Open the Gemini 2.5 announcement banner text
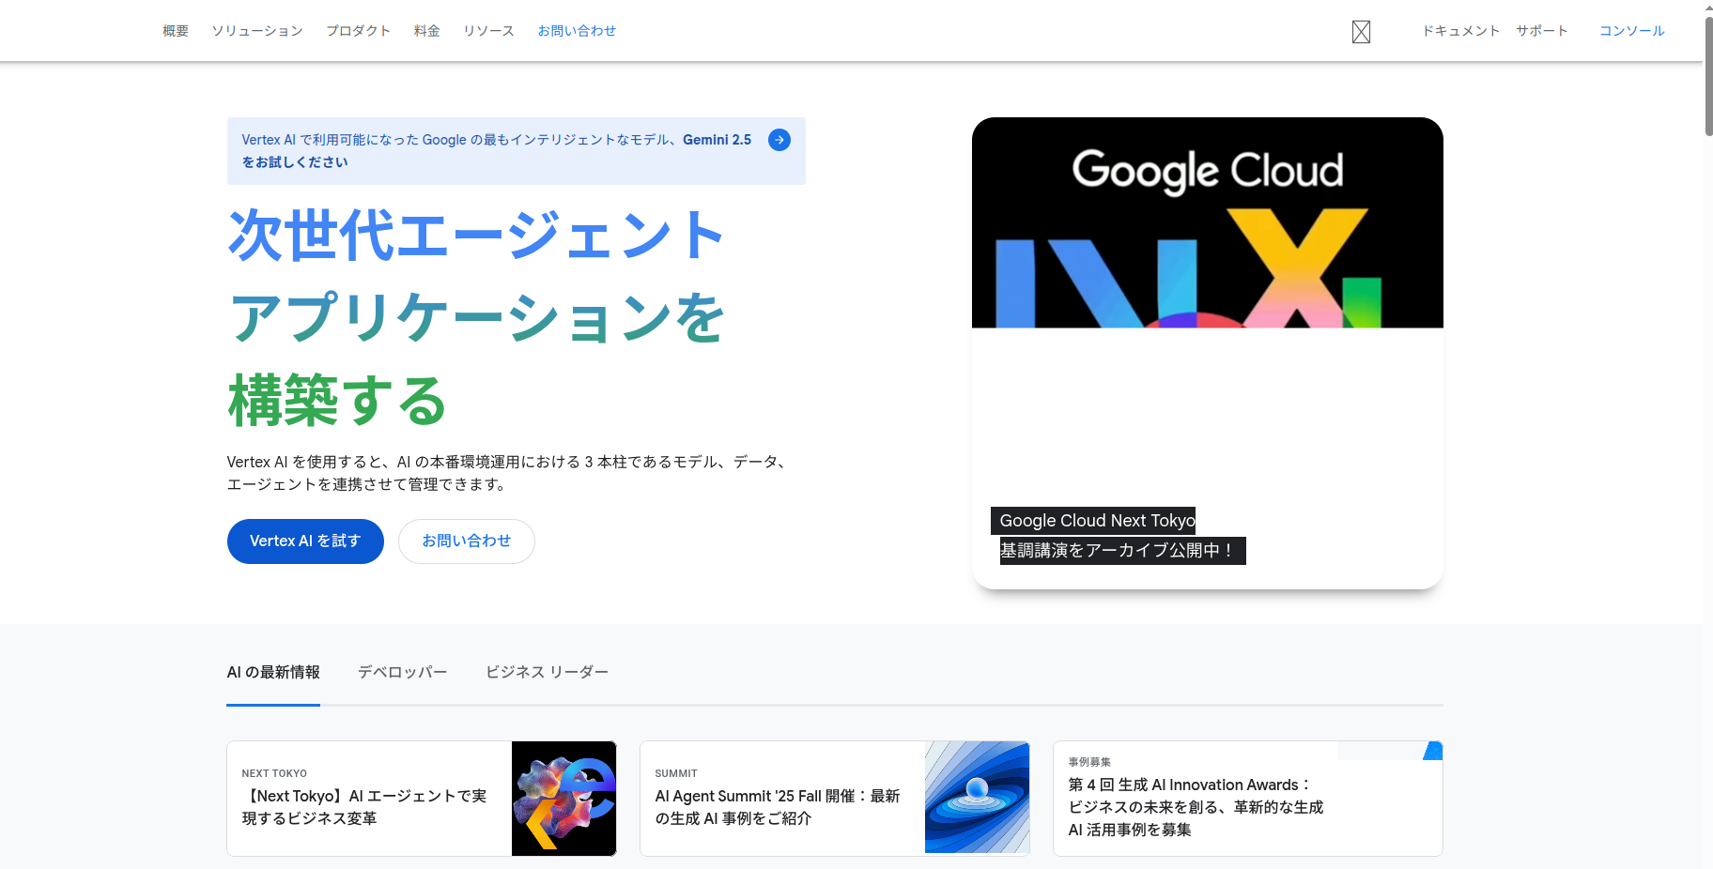The image size is (1713, 869). 497,151
